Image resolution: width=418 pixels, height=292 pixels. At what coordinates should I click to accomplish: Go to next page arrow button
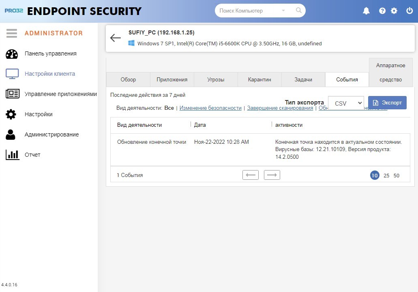(x=272, y=175)
